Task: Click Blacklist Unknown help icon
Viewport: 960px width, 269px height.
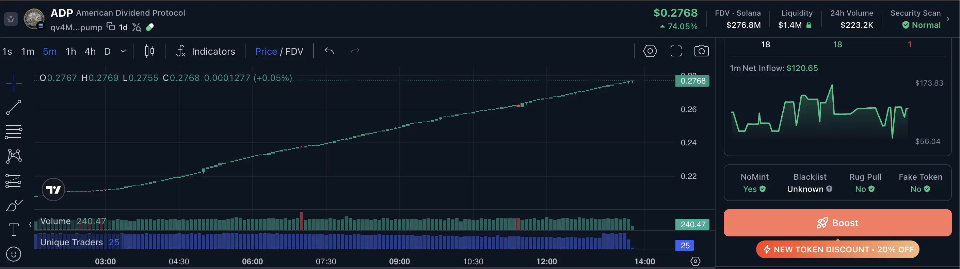Action: pyautogui.click(x=829, y=189)
